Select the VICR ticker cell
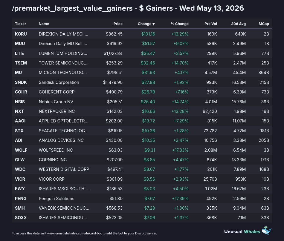The height and width of the screenshot is (241, 284). tap(20, 179)
